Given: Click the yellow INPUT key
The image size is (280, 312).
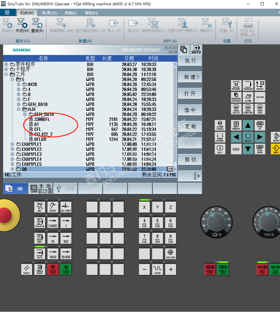Looking at the screenshot, I should 276,149.
